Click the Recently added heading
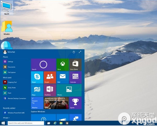This screenshot has width=157, height=126. (x=9, y=108)
